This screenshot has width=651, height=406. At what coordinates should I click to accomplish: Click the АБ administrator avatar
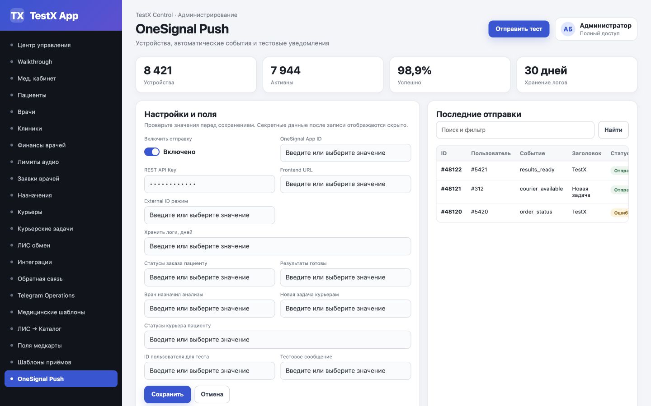click(x=568, y=29)
